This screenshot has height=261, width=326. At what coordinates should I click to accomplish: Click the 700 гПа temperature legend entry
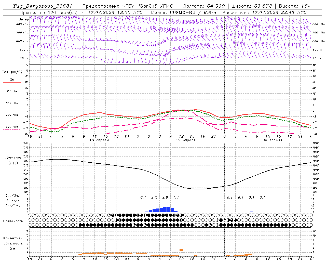click(x=12, y=115)
